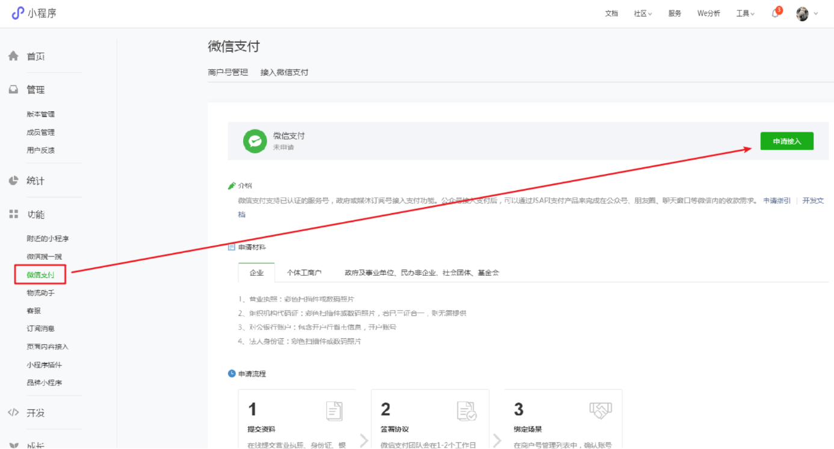The width and height of the screenshot is (834, 449).
Task: Select the 商户号管理 tab
Action: (x=227, y=72)
